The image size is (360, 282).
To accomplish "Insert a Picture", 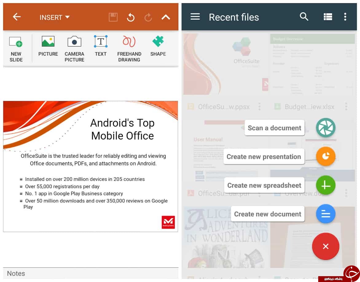I will tap(48, 46).
